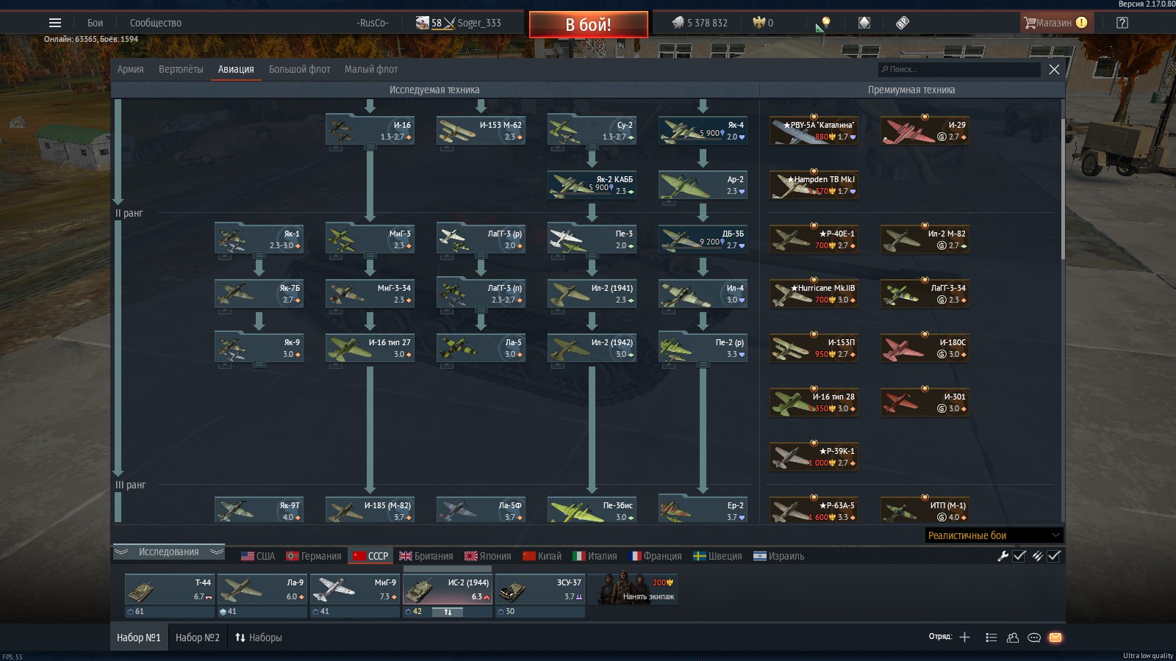Select the Швеция nation

(x=718, y=556)
